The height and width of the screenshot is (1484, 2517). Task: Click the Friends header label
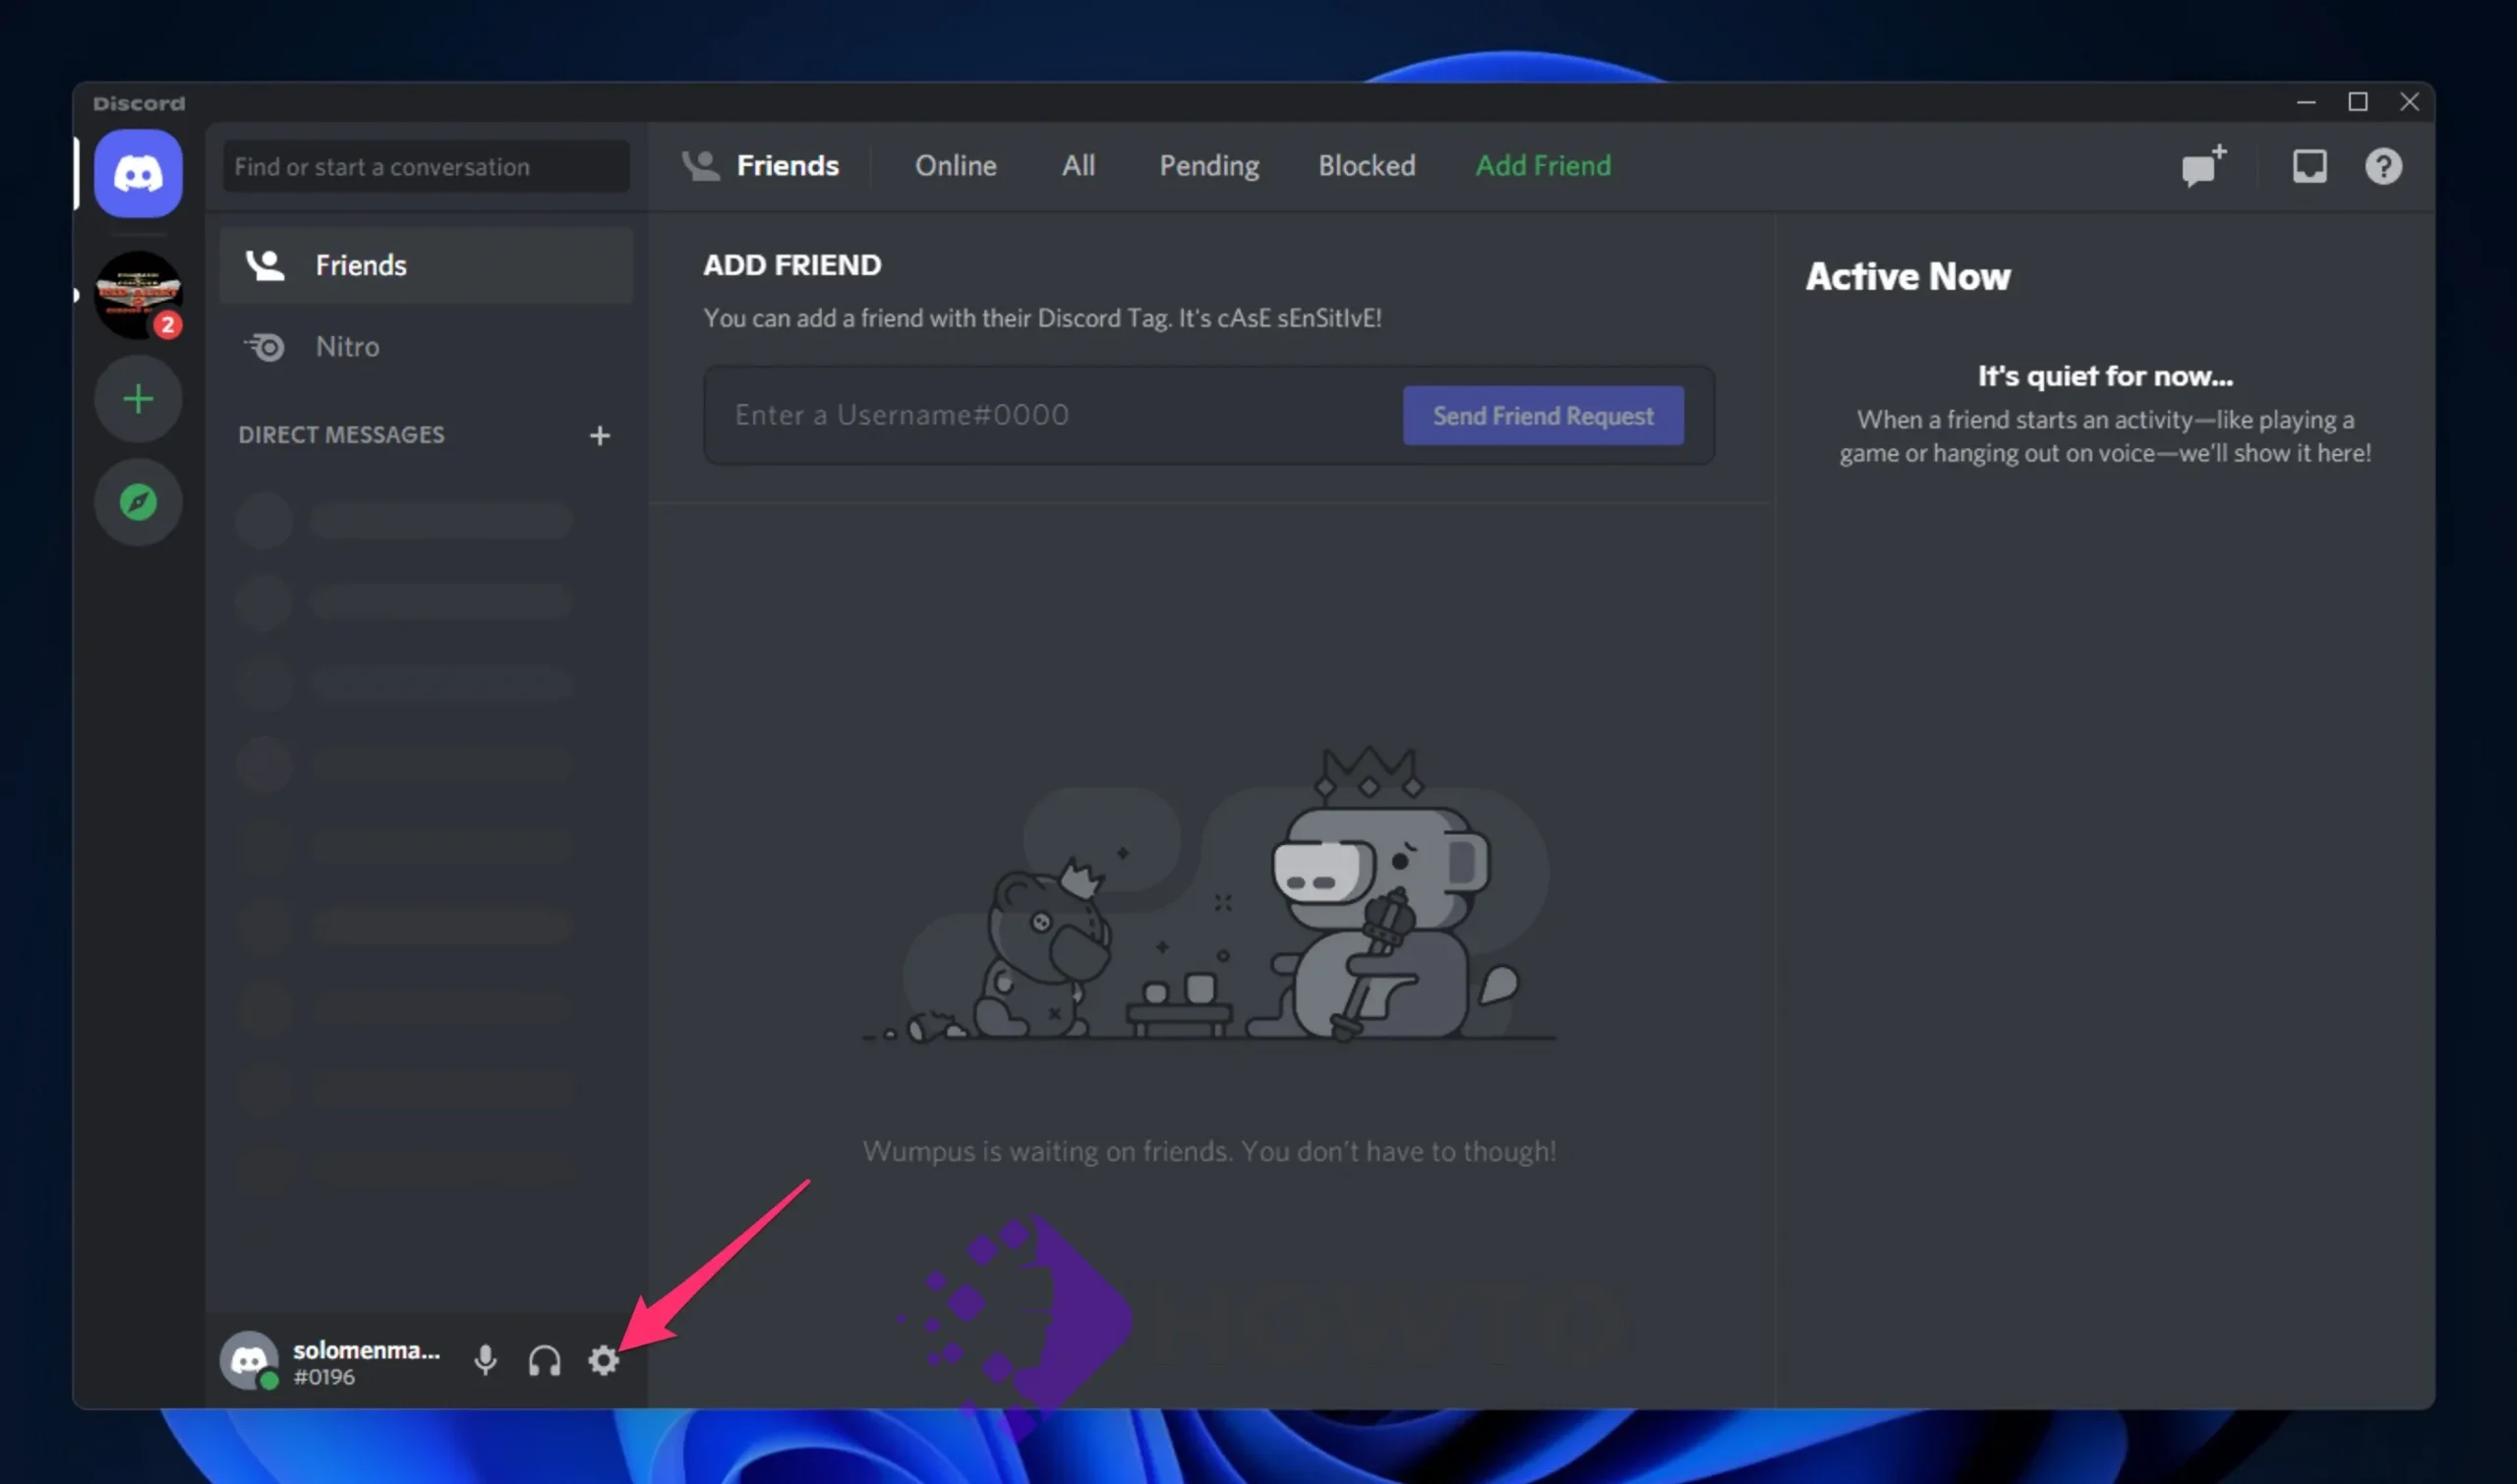click(788, 165)
